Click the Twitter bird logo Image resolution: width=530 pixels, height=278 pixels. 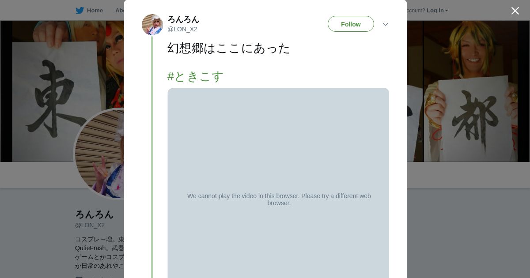[x=79, y=11]
